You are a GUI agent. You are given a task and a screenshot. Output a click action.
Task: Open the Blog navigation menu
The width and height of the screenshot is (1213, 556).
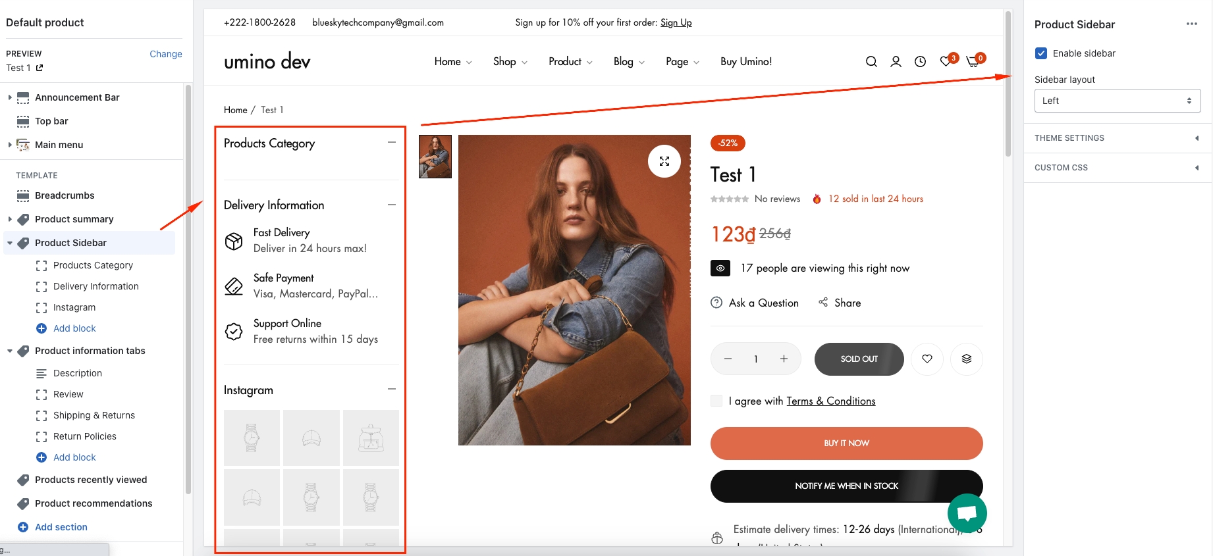coord(628,62)
